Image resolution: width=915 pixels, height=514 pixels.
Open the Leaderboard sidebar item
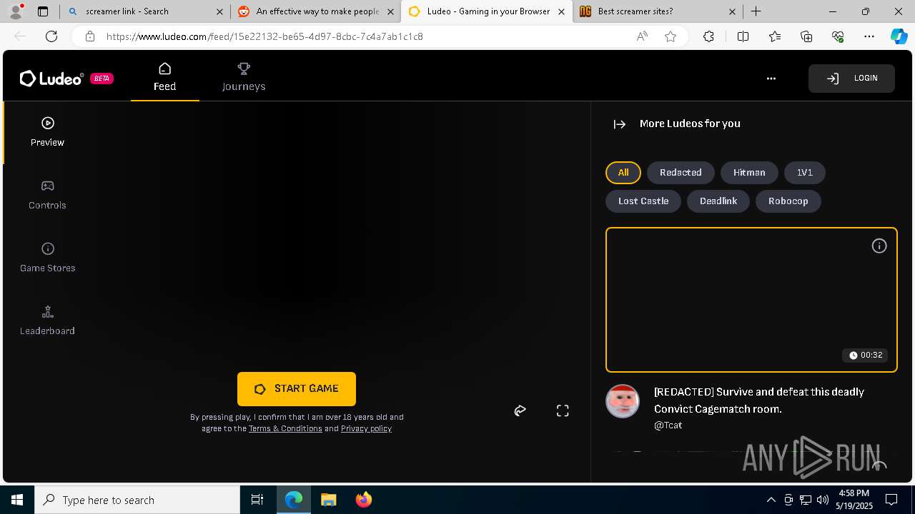coord(47,321)
